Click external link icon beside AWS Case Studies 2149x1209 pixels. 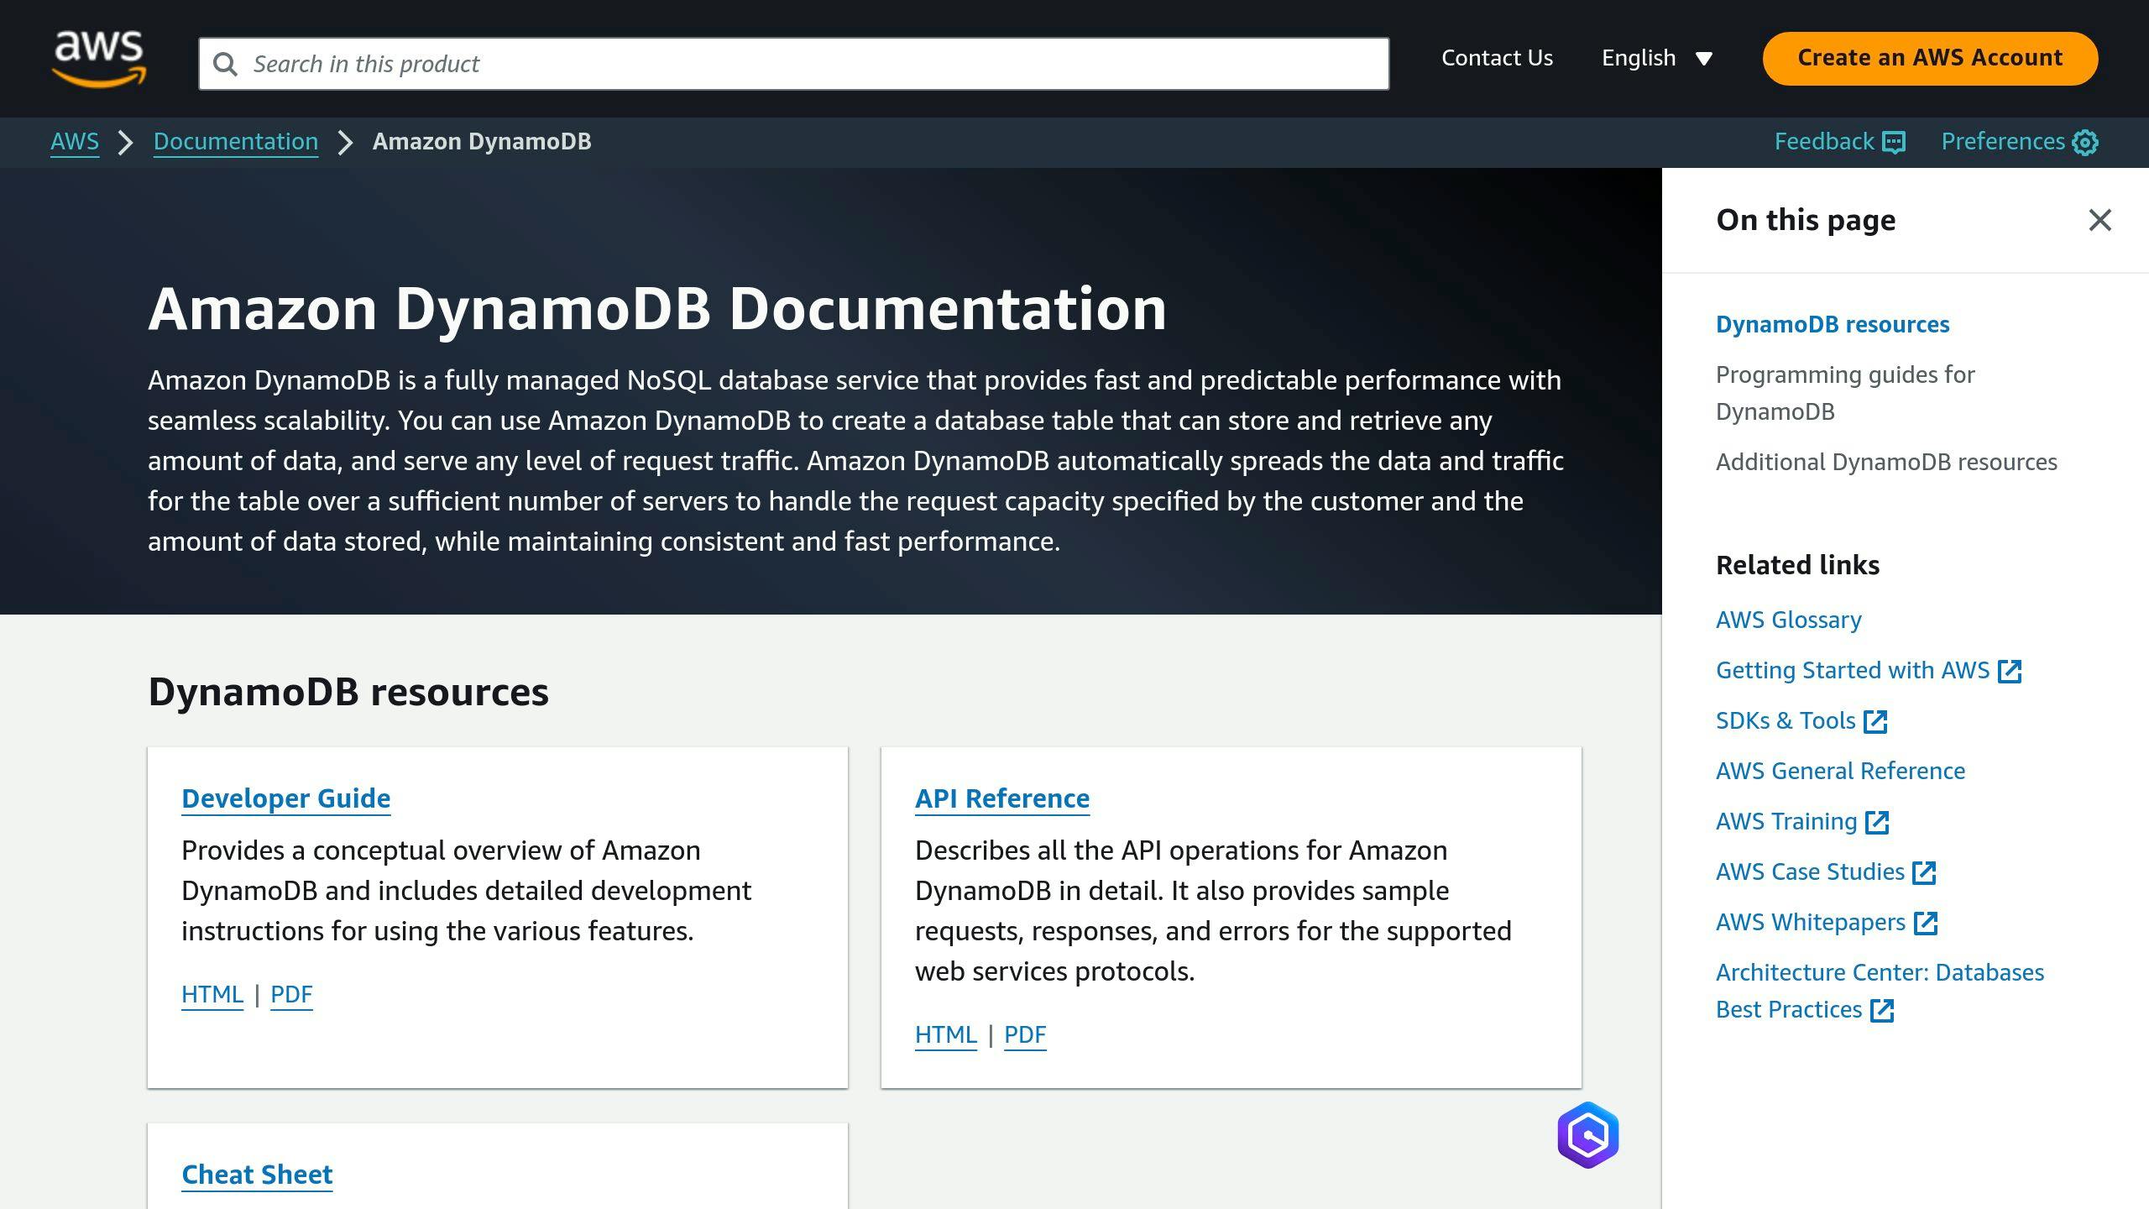click(1924, 872)
